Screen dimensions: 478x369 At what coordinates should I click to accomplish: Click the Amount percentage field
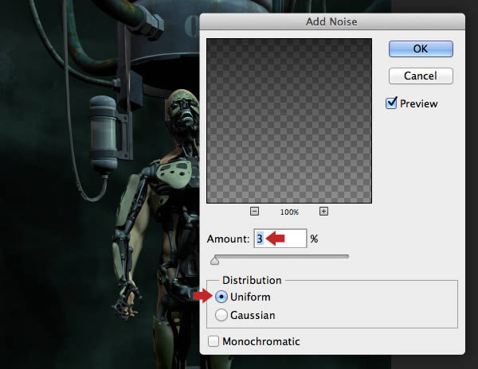click(x=280, y=239)
